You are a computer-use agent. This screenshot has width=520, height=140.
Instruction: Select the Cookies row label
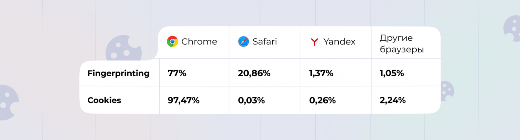[x=104, y=100]
